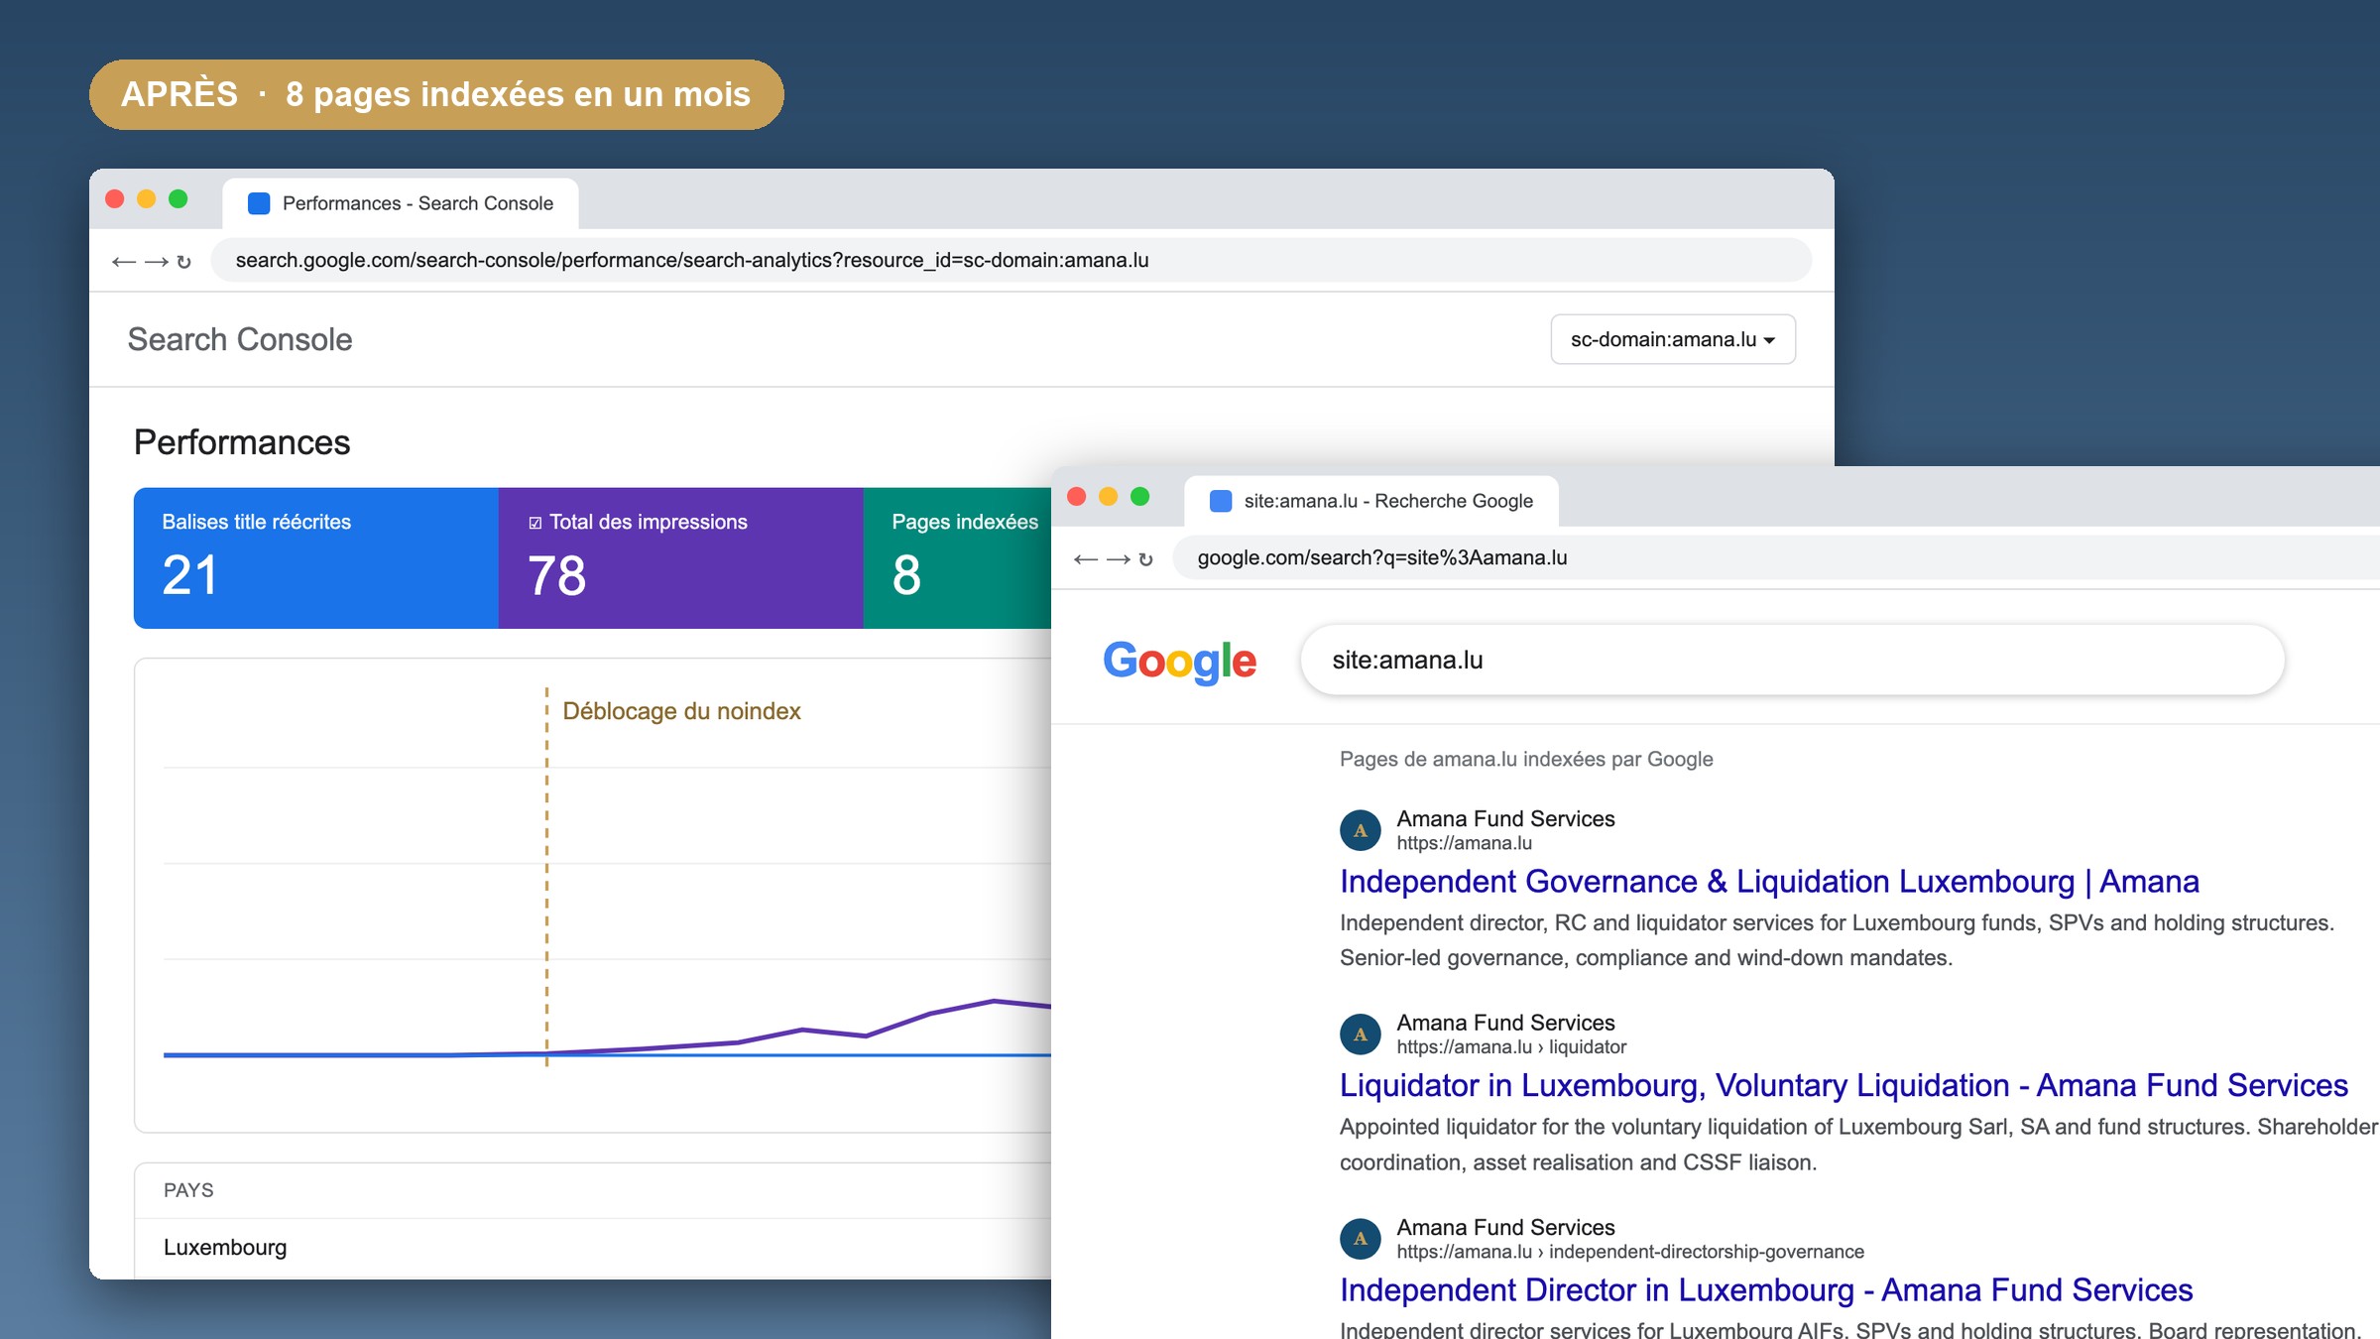Click the Google logo
The height and width of the screenshot is (1339, 2380).
[1179, 662]
